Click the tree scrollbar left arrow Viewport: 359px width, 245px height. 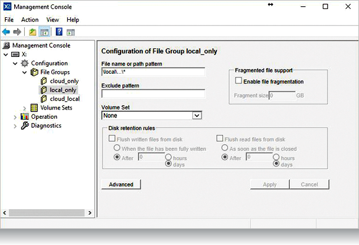point(4,213)
